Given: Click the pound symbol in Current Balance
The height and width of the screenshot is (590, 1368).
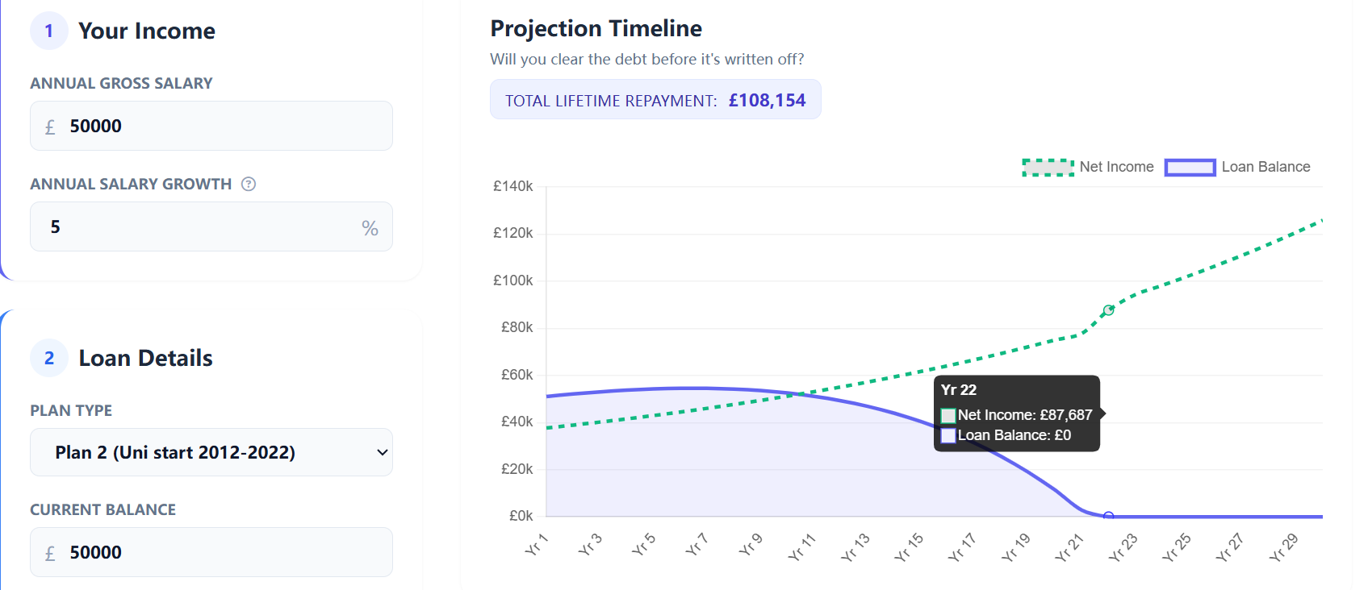Looking at the screenshot, I should tap(50, 553).
